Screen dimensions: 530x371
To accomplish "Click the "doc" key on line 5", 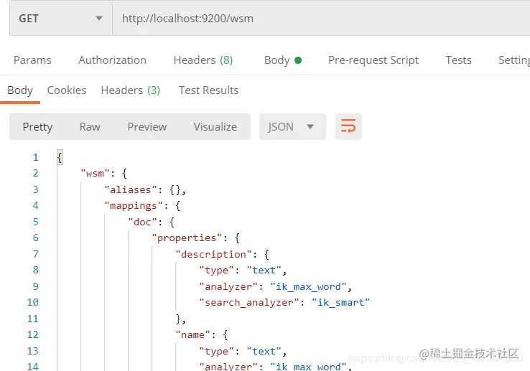I will coord(142,222).
